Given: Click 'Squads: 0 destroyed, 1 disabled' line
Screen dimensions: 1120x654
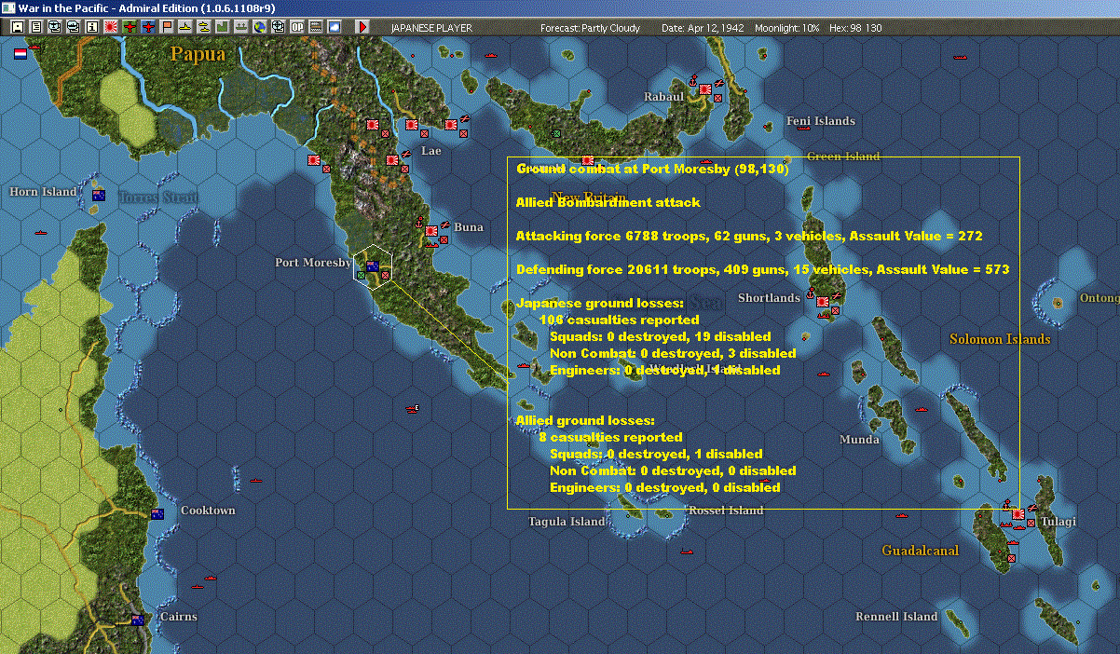Looking at the screenshot, I should pyautogui.click(x=656, y=454).
